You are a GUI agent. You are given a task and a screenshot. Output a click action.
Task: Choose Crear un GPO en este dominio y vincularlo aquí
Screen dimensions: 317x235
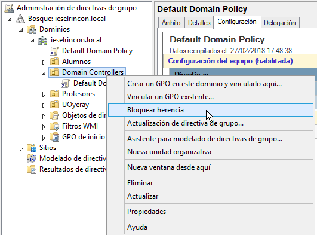coord(211,84)
